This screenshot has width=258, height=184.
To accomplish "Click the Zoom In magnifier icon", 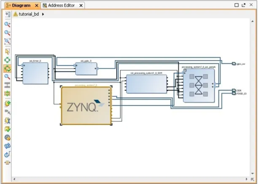I will (x=8, y=25).
